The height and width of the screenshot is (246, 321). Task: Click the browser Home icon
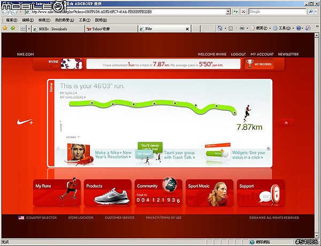(x=220, y=28)
